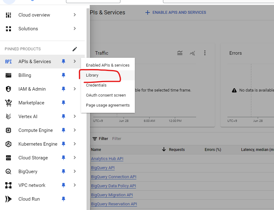Unpin Marketplace from pinned products
This screenshot has height=210, width=274.
(x=63, y=102)
